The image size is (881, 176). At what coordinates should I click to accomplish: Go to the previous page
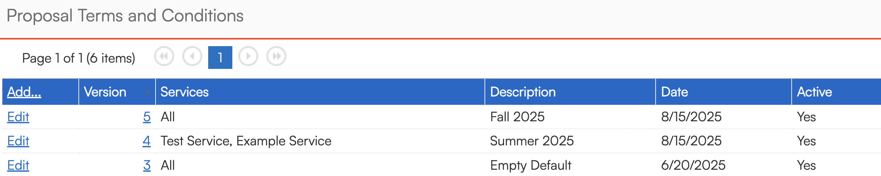point(192,56)
